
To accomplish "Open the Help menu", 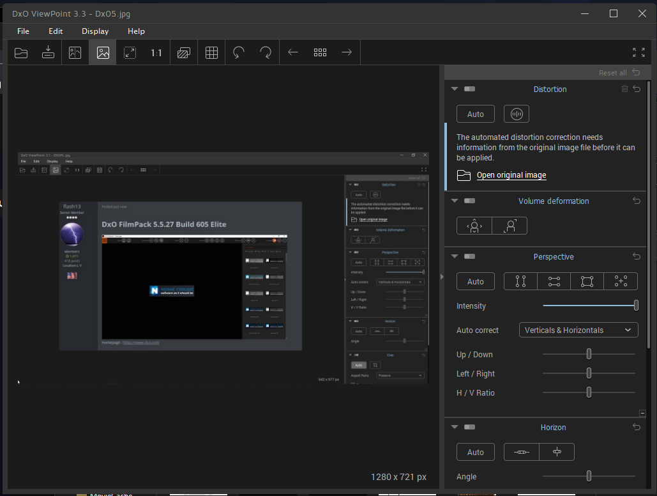I will (x=136, y=31).
